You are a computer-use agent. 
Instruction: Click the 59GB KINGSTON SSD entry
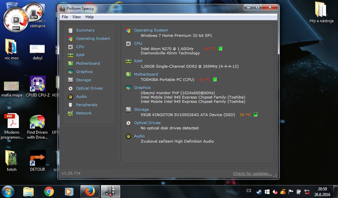click(x=188, y=115)
